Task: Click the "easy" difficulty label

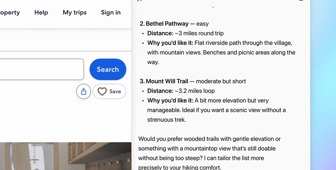Action: coord(202,24)
